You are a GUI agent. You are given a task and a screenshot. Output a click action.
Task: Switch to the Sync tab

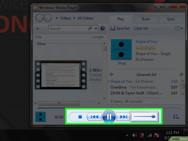pos(171,19)
